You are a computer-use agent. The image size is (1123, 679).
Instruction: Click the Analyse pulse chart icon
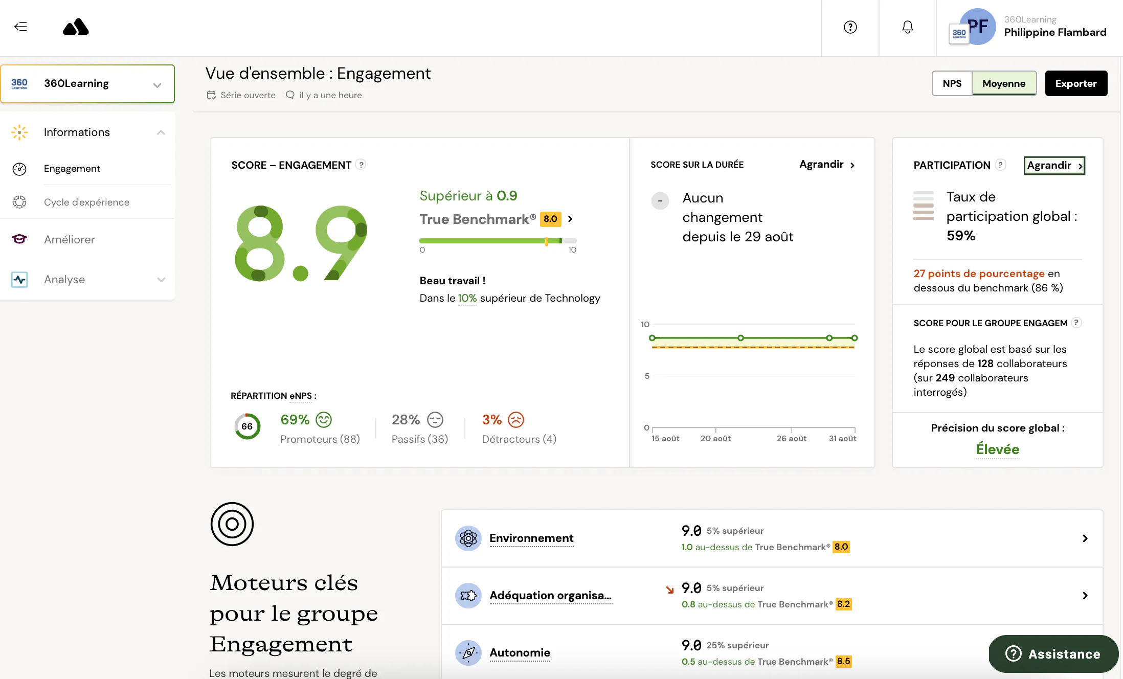(19, 280)
